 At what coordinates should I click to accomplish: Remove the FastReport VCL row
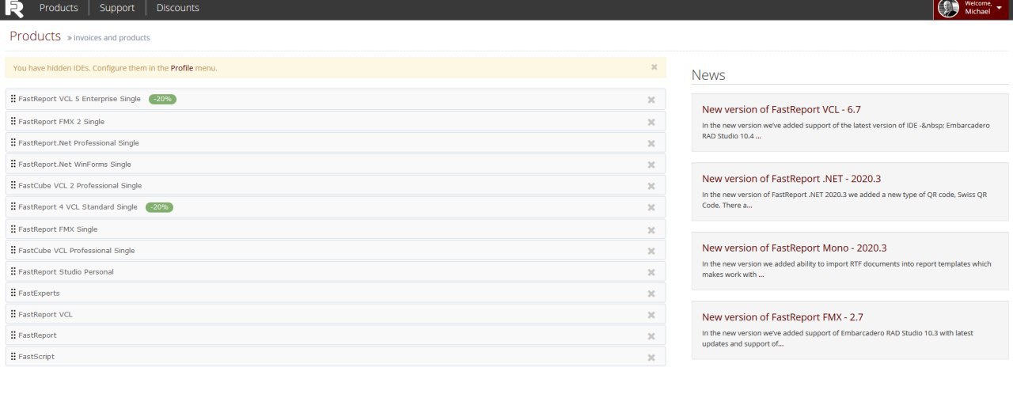(x=651, y=316)
